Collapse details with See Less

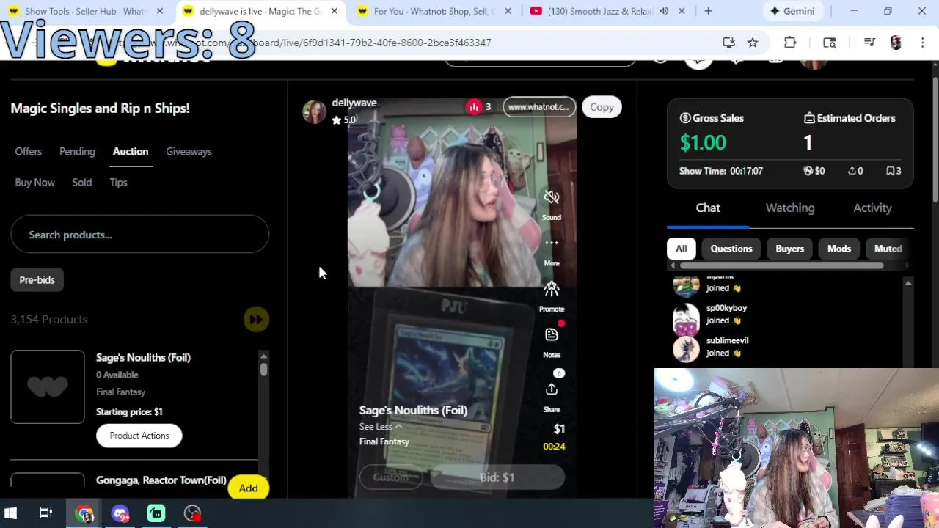(381, 426)
